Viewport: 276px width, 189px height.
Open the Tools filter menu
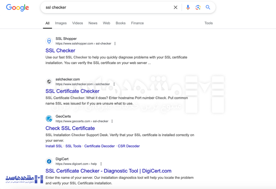(x=208, y=23)
